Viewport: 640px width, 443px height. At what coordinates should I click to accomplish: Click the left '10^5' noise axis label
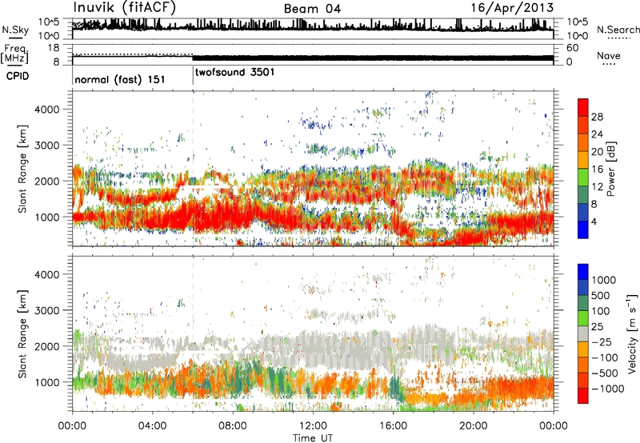[x=50, y=22]
